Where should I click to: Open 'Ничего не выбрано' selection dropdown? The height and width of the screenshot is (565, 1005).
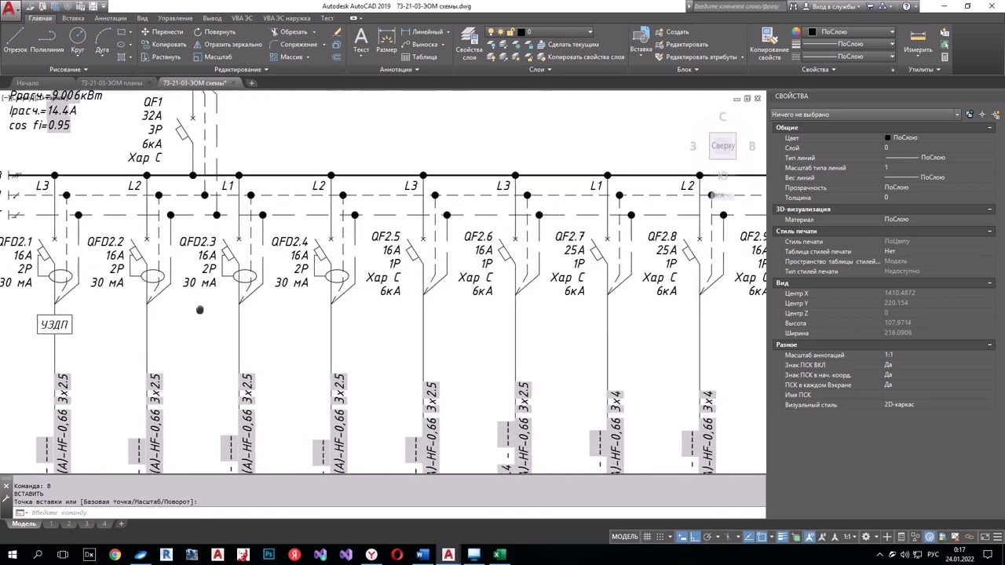[x=864, y=115]
